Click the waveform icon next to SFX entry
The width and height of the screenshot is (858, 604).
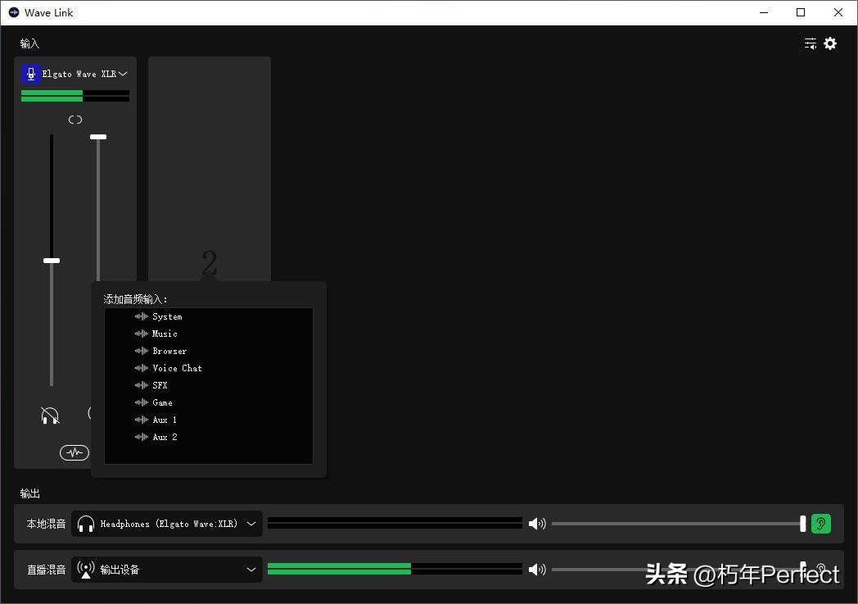(x=141, y=385)
